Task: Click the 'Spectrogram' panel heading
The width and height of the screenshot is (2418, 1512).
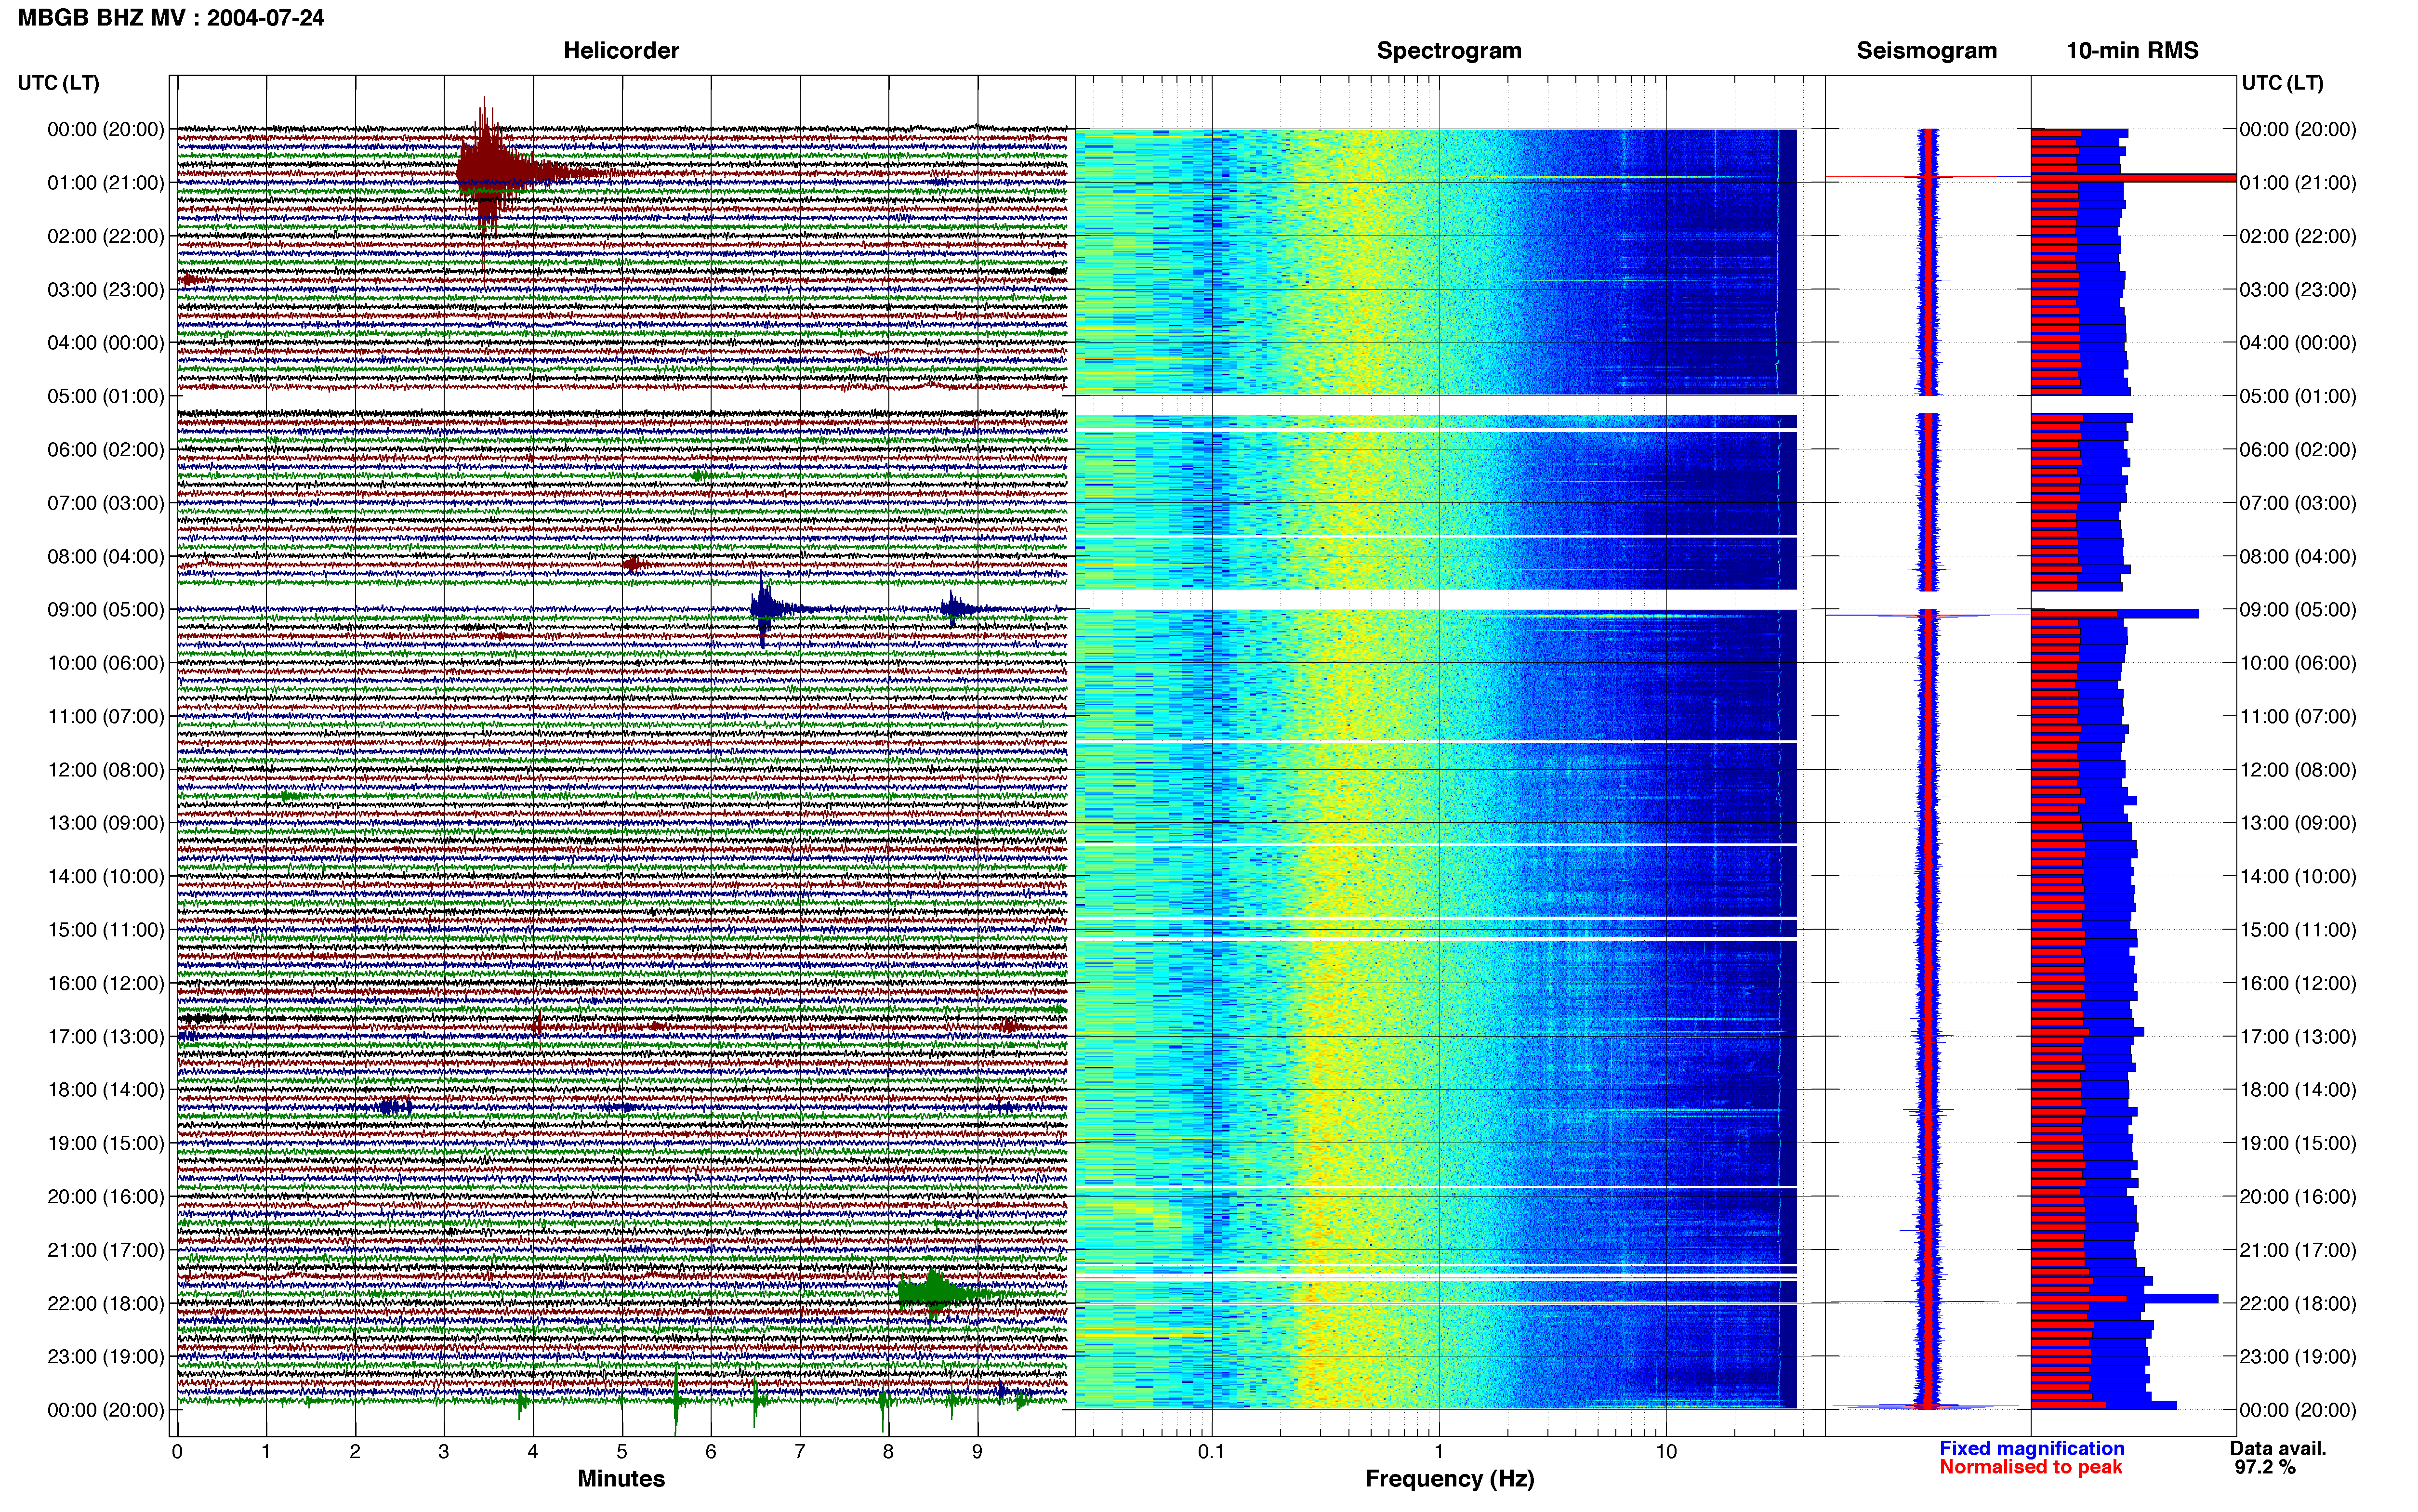Action: (1449, 50)
